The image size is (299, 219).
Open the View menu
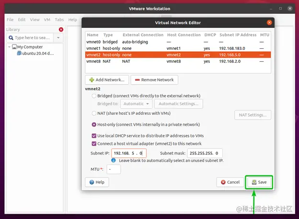coord(34,20)
